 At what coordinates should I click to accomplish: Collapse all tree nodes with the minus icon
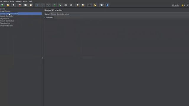tap(43, 5)
